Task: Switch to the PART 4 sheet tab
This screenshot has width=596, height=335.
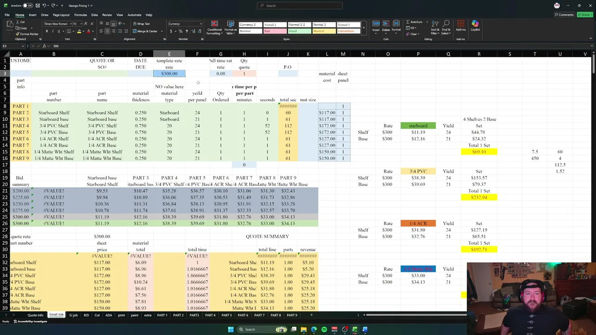Action: (x=210, y=315)
